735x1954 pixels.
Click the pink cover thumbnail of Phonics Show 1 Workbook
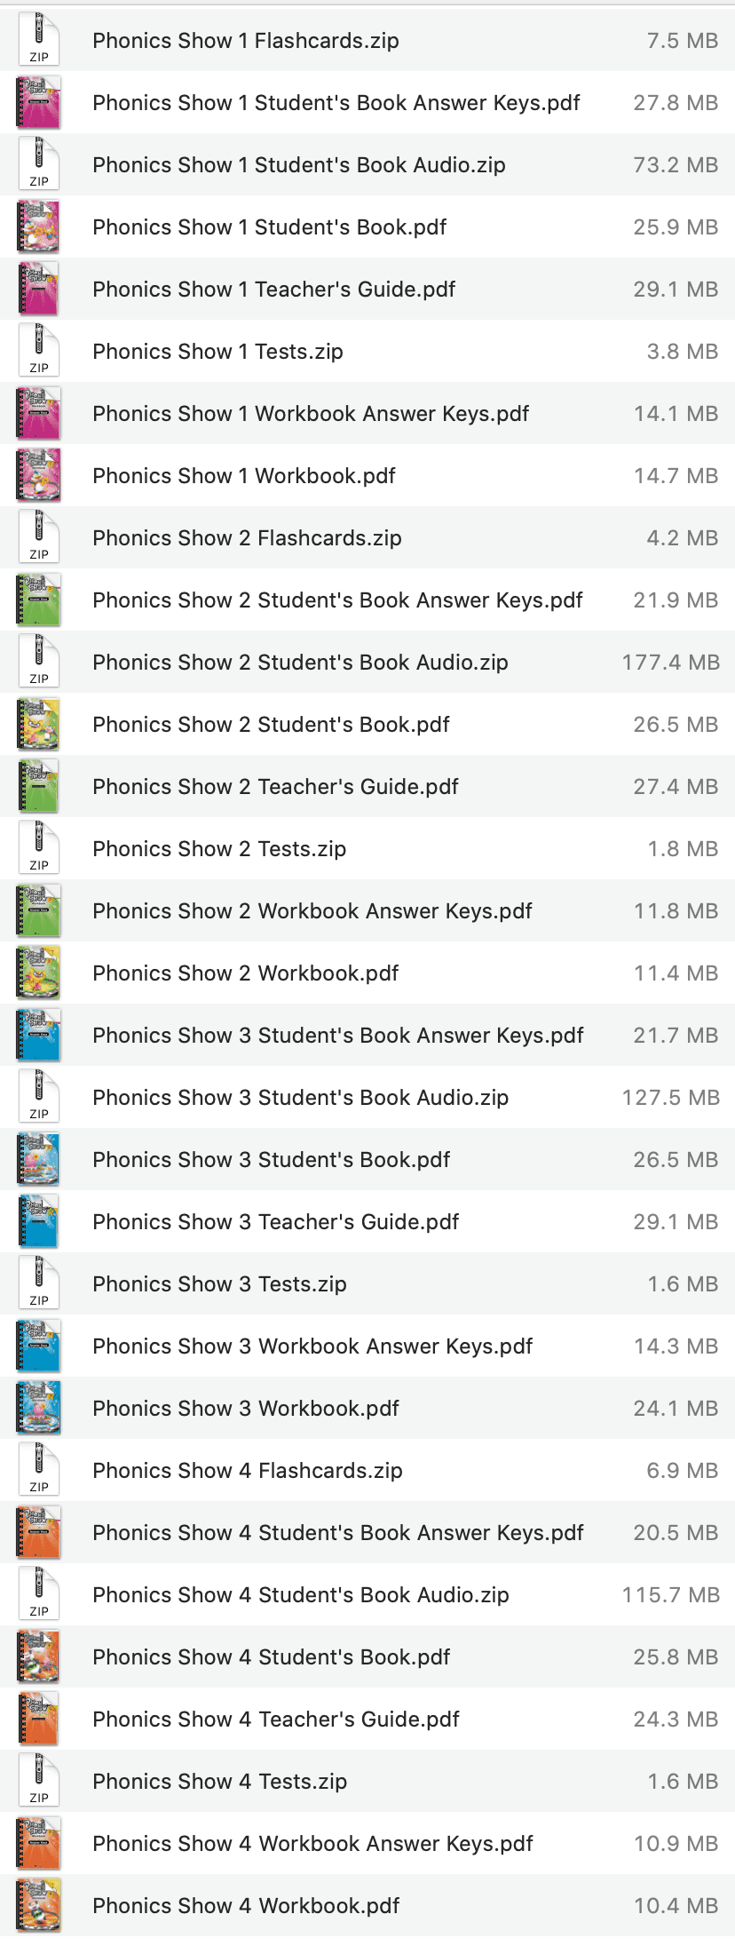[x=38, y=475]
